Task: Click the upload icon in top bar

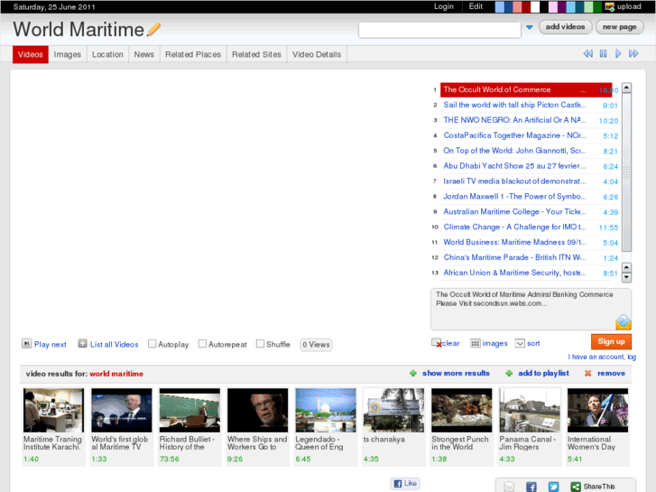Action: pos(610,6)
